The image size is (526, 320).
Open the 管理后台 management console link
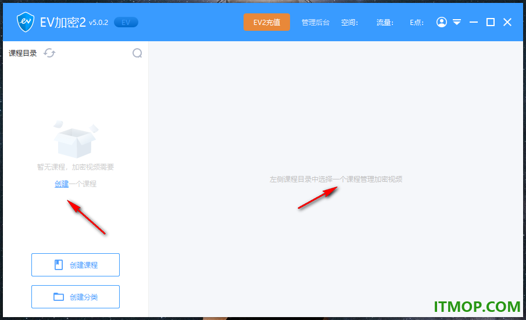(x=316, y=23)
